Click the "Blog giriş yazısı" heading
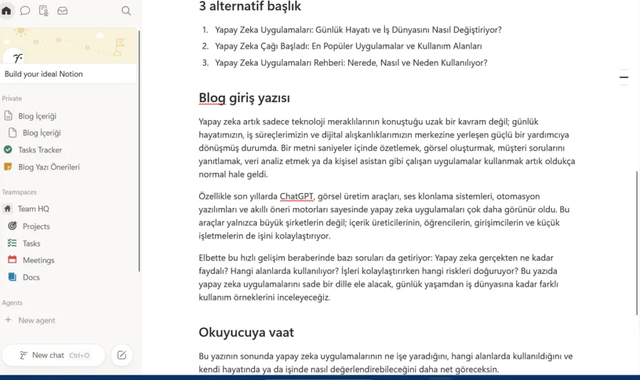Image resolution: width=640 pixels, height=380 pixels. (x=244, y=98)
